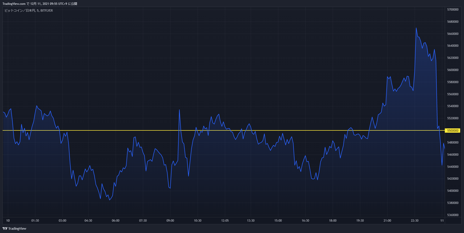Click the 5600000 price axis label
This screenshot has height=233, width=464.
(453, 70)
